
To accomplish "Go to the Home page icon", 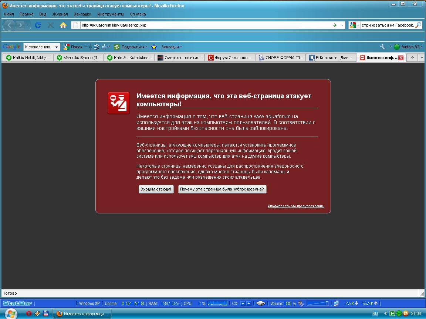I will coord(63,25).
